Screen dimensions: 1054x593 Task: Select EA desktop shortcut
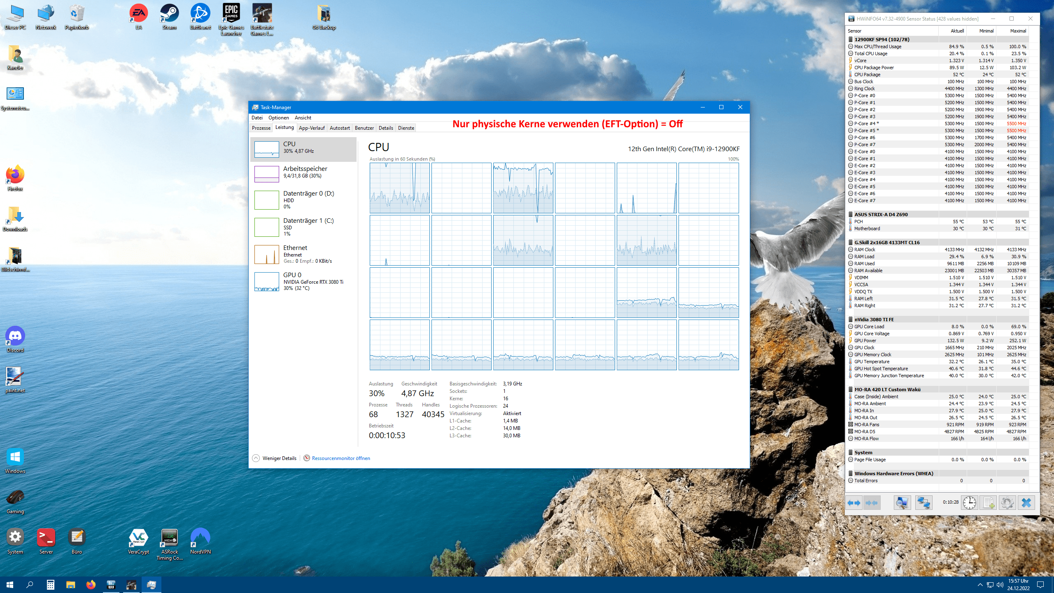coord(139,17)
